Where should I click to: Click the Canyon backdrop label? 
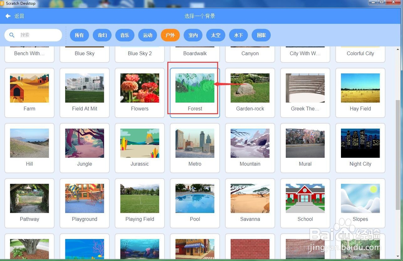click(250, 54)
